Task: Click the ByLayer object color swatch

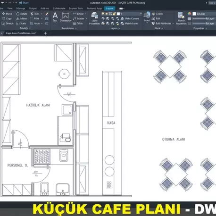Action: click(x=194, y=14)
